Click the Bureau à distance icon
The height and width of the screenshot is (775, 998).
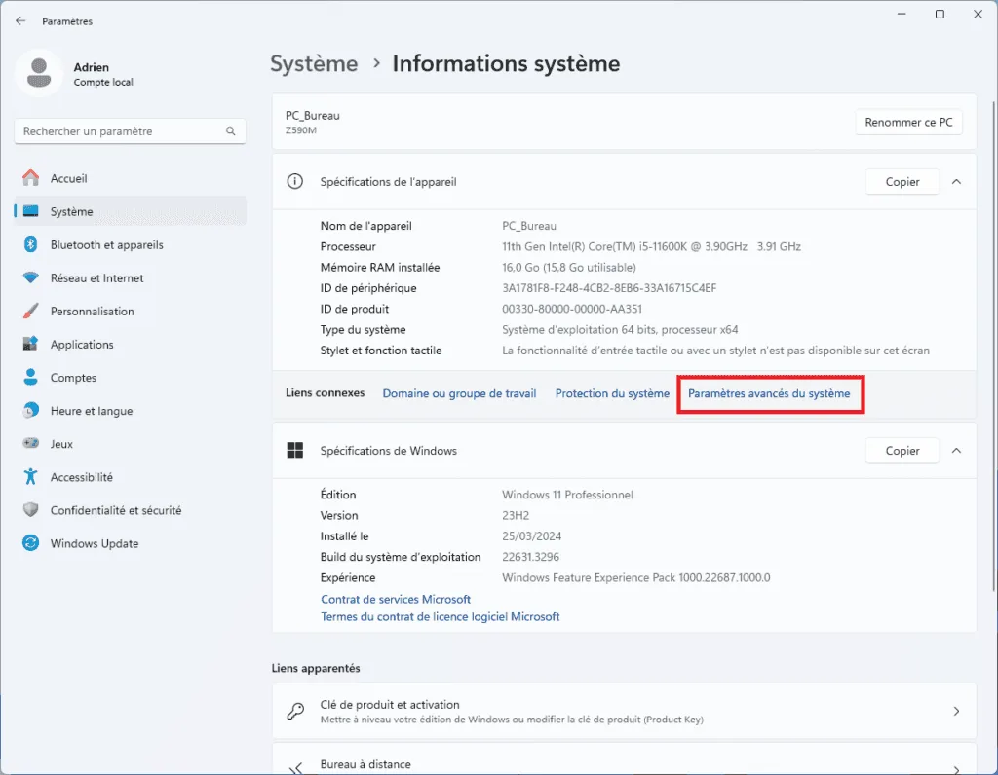point(295,769)
